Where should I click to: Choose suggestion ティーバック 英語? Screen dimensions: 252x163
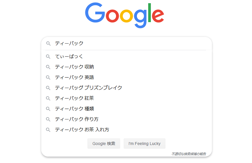pos(127,77)
